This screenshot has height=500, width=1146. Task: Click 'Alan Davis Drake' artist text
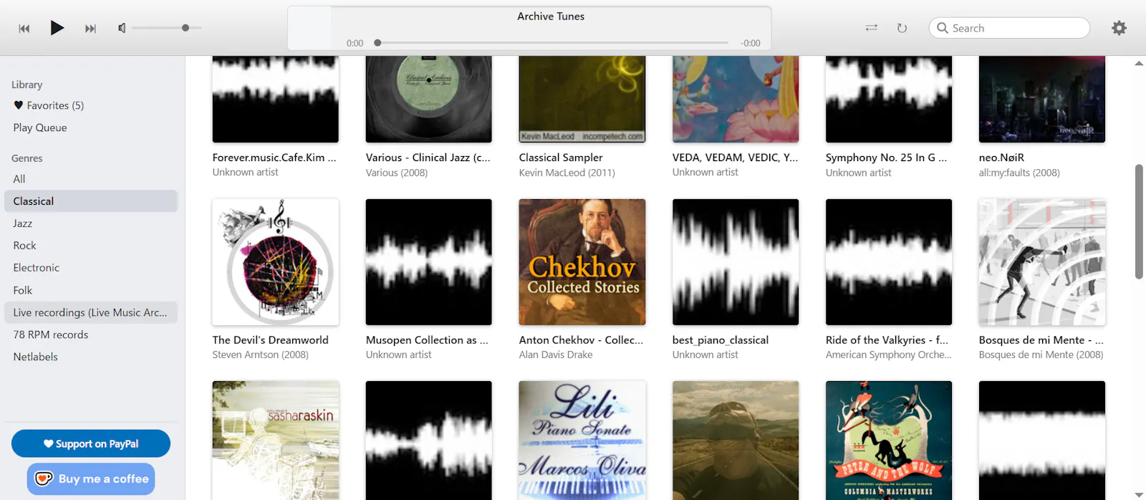pyautogui.click(x=556, y=355)
